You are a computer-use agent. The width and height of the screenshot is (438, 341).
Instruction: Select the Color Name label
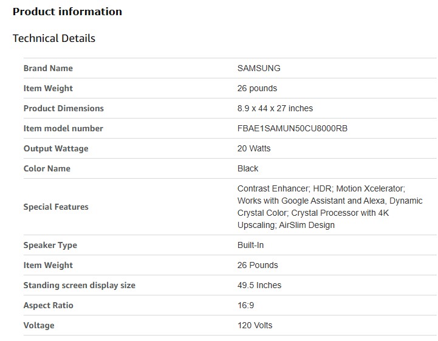[47, 168]
